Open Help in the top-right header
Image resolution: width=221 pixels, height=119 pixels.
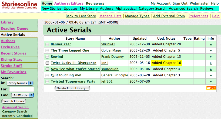coord(215,3)
